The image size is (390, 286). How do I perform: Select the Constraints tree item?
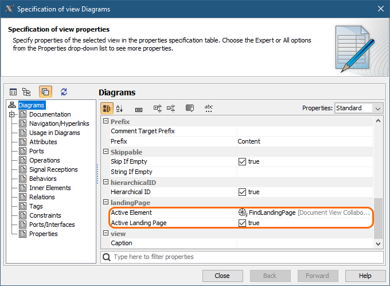(x=45, y=215)
